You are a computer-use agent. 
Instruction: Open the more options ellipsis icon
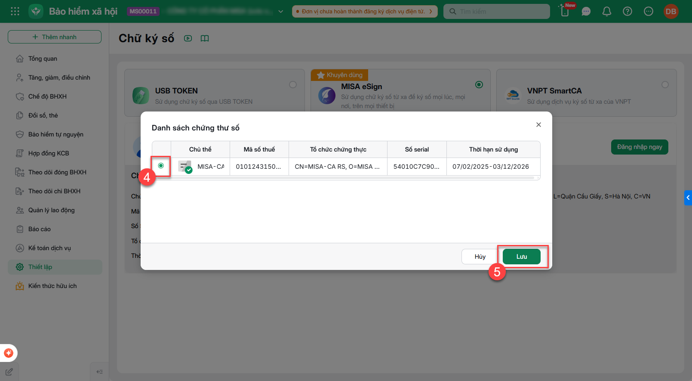[x=649, y=12]
